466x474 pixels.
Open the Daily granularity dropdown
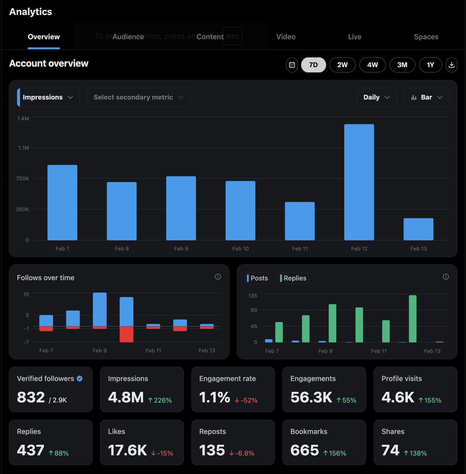[377, 97]
